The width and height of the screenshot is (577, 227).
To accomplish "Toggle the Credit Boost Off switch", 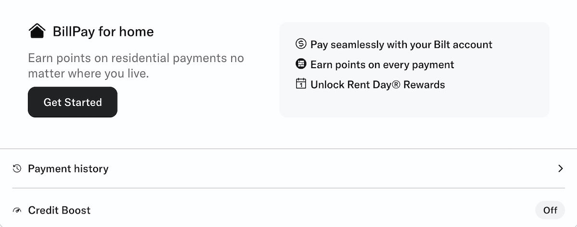I will pyautogui.click(x=550, y=210).
